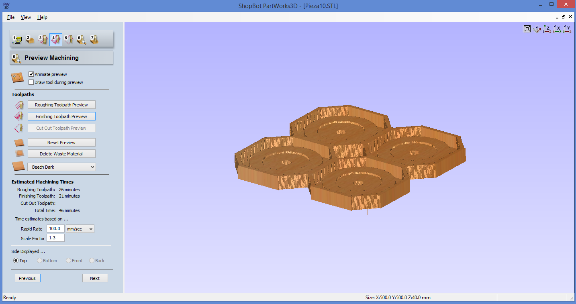Click the Scale Factor input field
This screenshot has width=576, height=304.
(x=55, y=238)
